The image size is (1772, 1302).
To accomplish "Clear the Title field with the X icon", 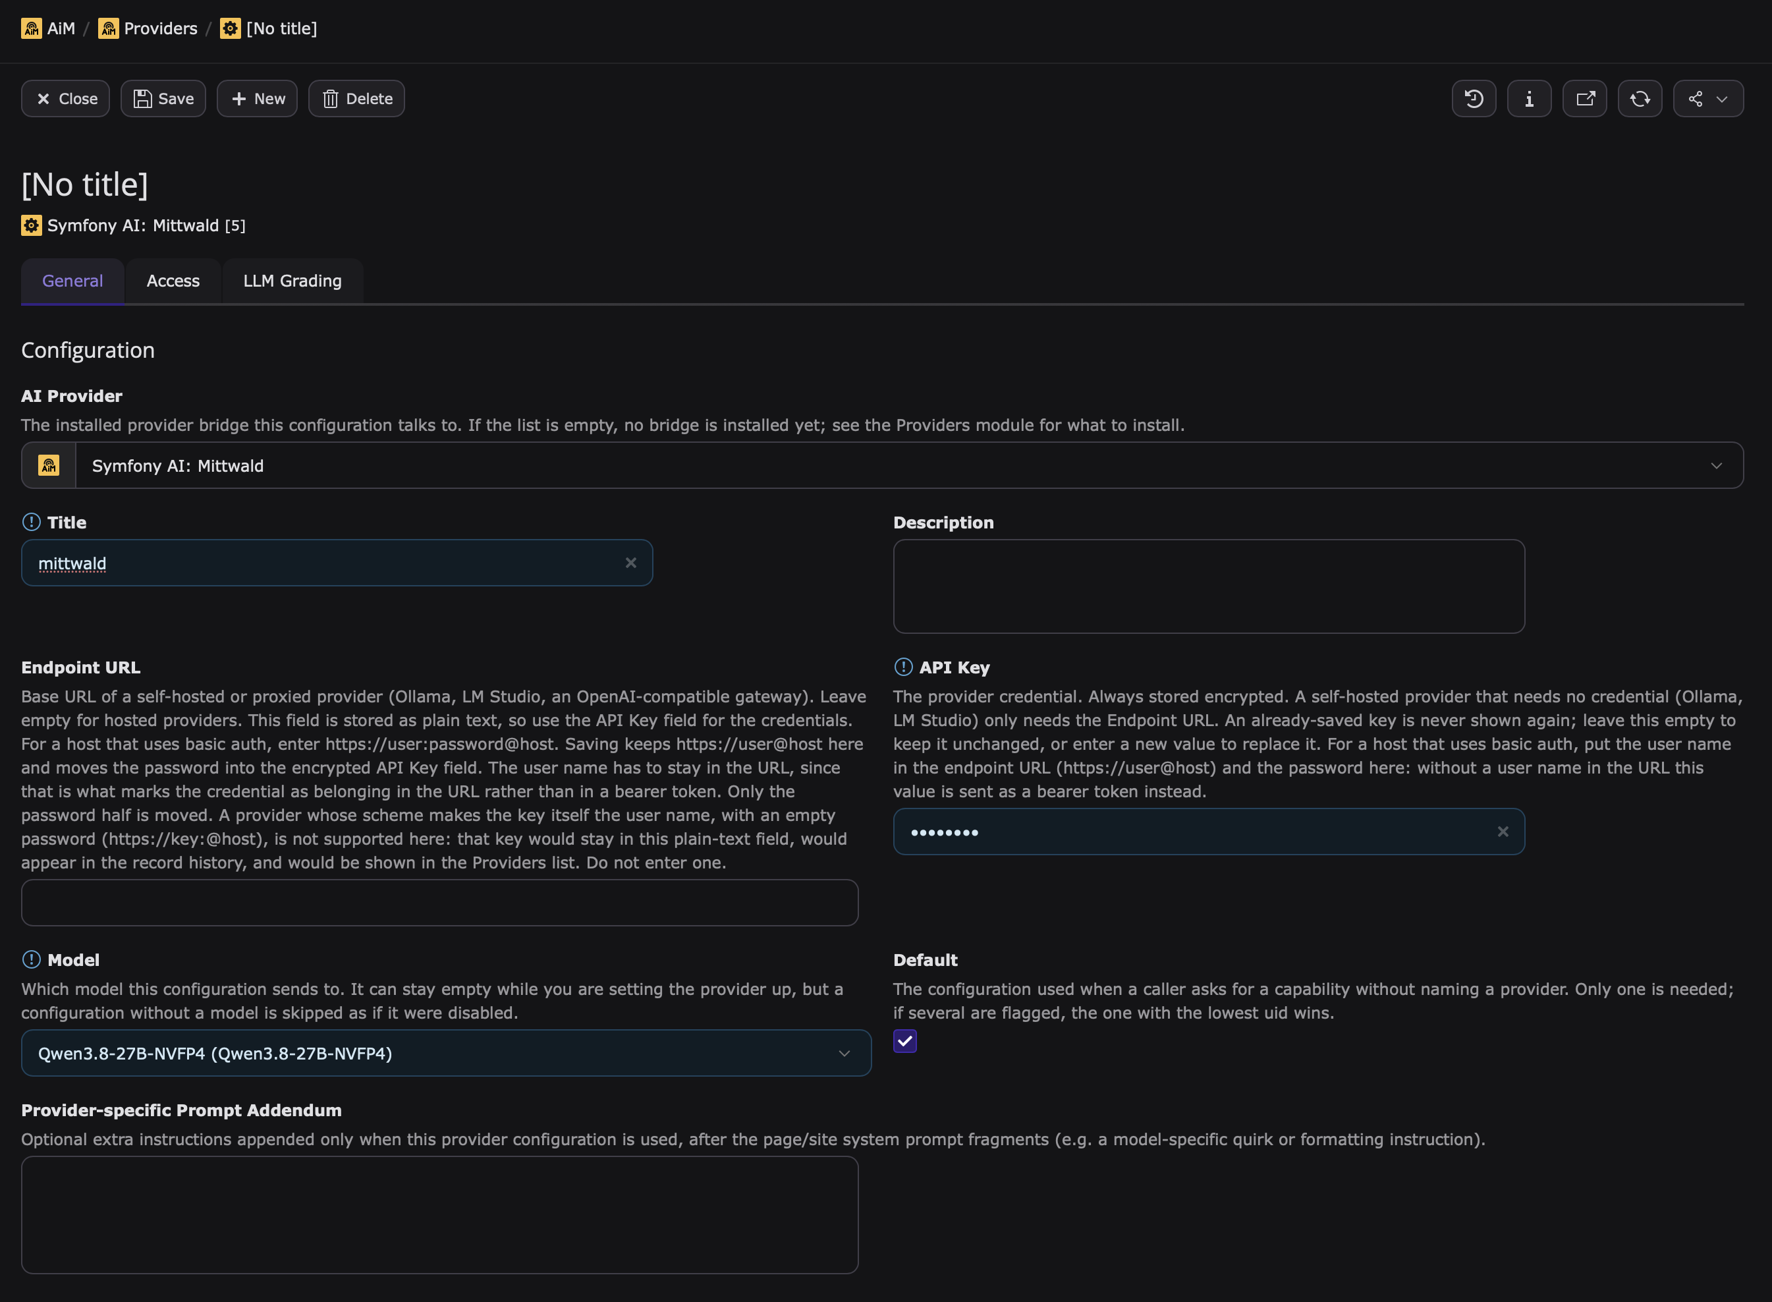I will (630, 563).
